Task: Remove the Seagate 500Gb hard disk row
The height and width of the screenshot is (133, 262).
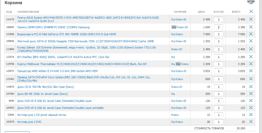Action: [x=251, y=41]
